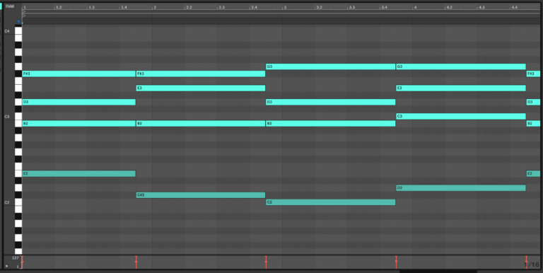Toggle the blue headphone preview icon
This screenshot has height=273, width=543.
pos(18,22)
